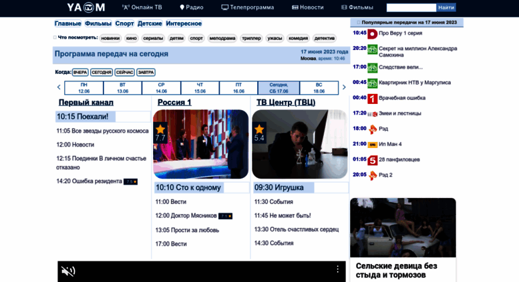Switch to the Главные category
Viewport: 519px width, 282px height.
tap(68, 23)
